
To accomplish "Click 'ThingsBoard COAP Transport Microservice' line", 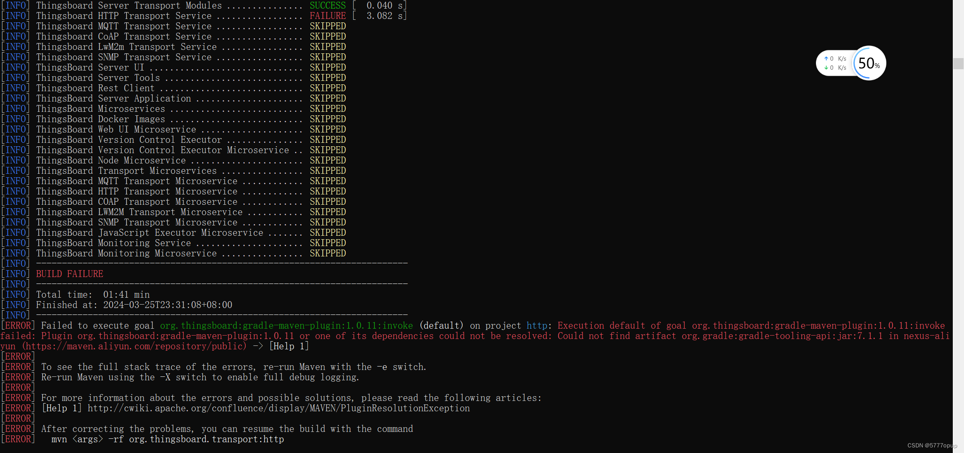I will point(173,202).
